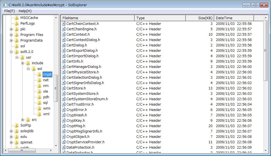Click the spinnet folder icon
Screen dimensions: 271x156
click(17, 142)
